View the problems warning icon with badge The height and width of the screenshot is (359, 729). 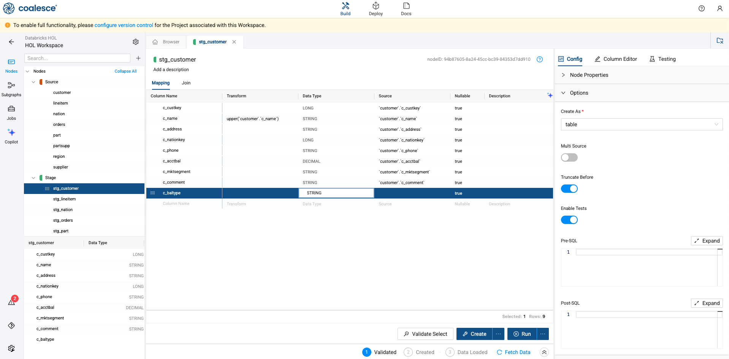(12, 301)
